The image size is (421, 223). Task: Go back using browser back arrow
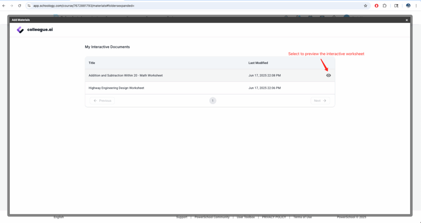point(4,6)
